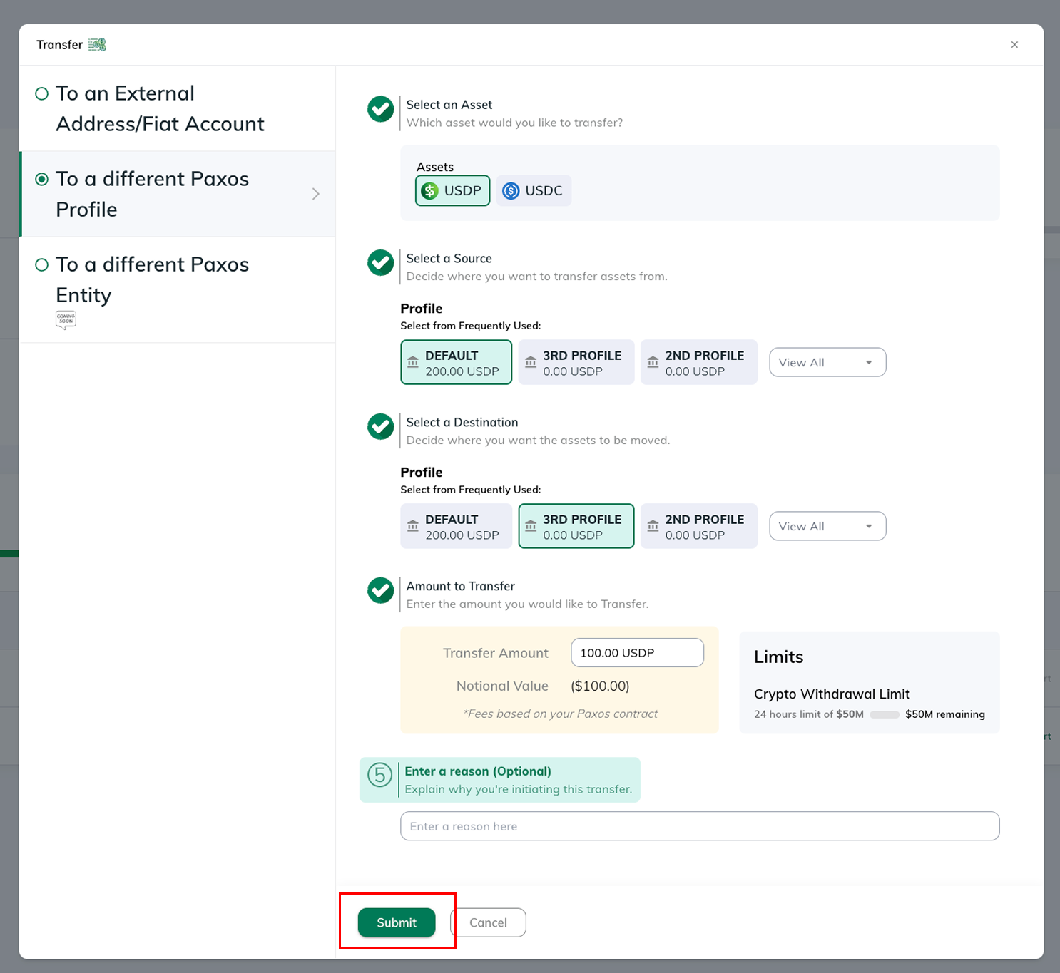
Task: Click the green check icon for Select an Asset
Action: click(x=380, y=109)
